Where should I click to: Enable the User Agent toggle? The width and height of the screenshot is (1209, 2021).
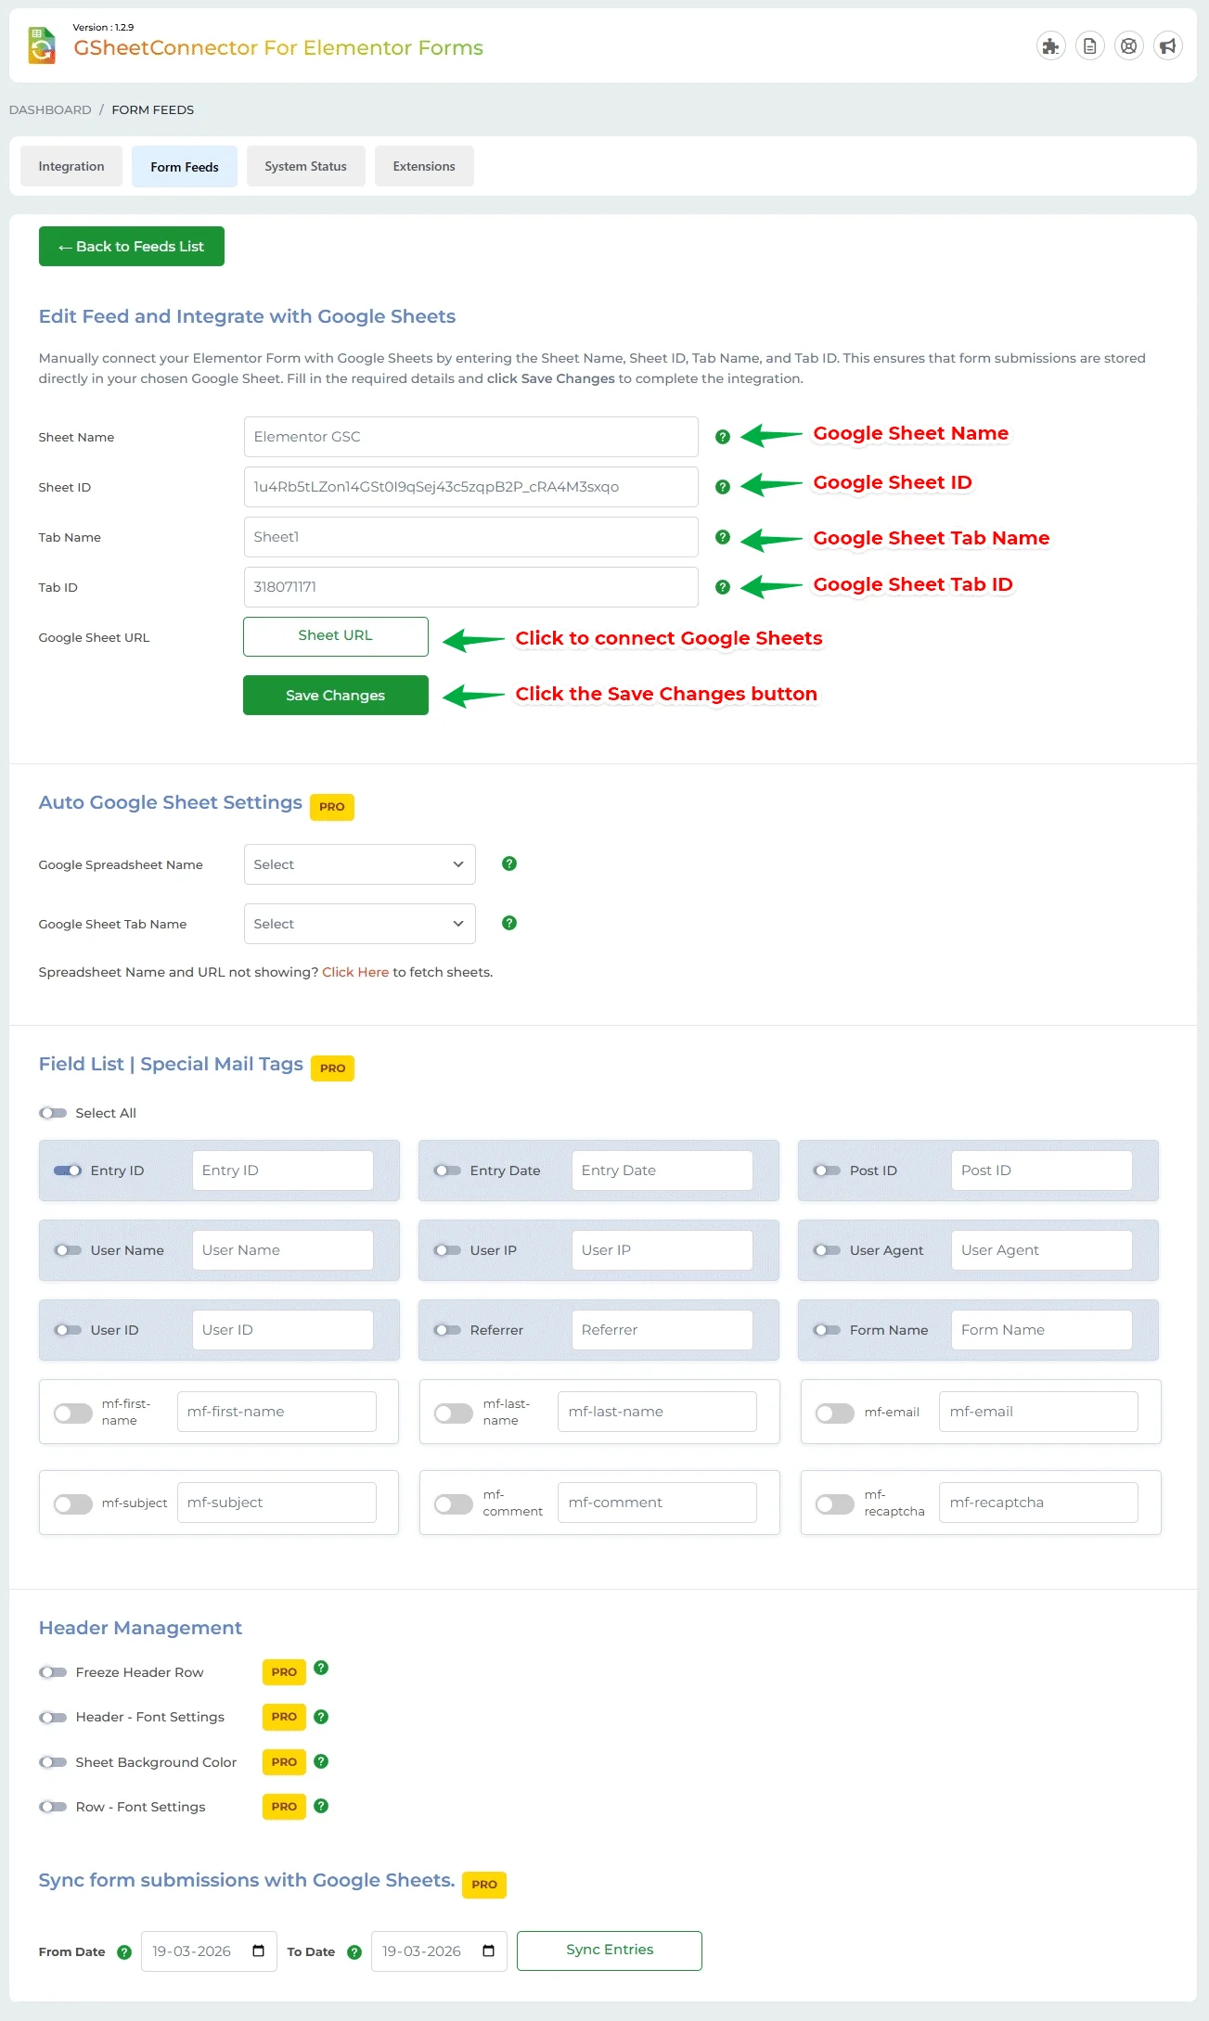pyautogui.click(x=827, y=1250)
